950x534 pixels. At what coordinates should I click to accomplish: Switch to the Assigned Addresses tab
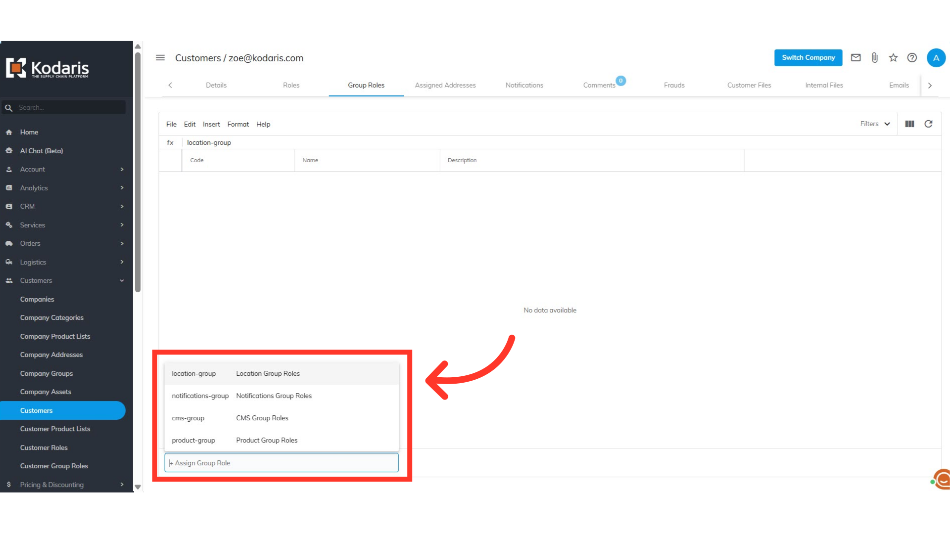445,85
